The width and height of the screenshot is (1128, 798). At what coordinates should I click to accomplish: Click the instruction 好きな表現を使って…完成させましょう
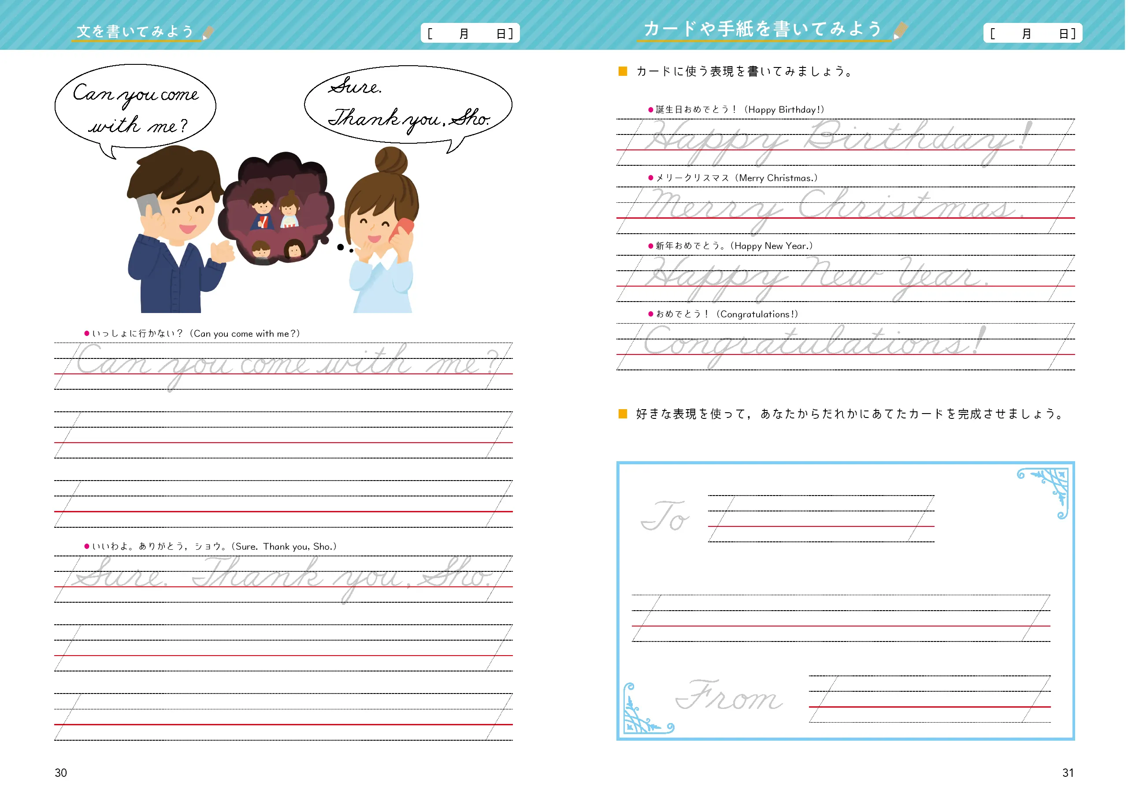point(850,414)
